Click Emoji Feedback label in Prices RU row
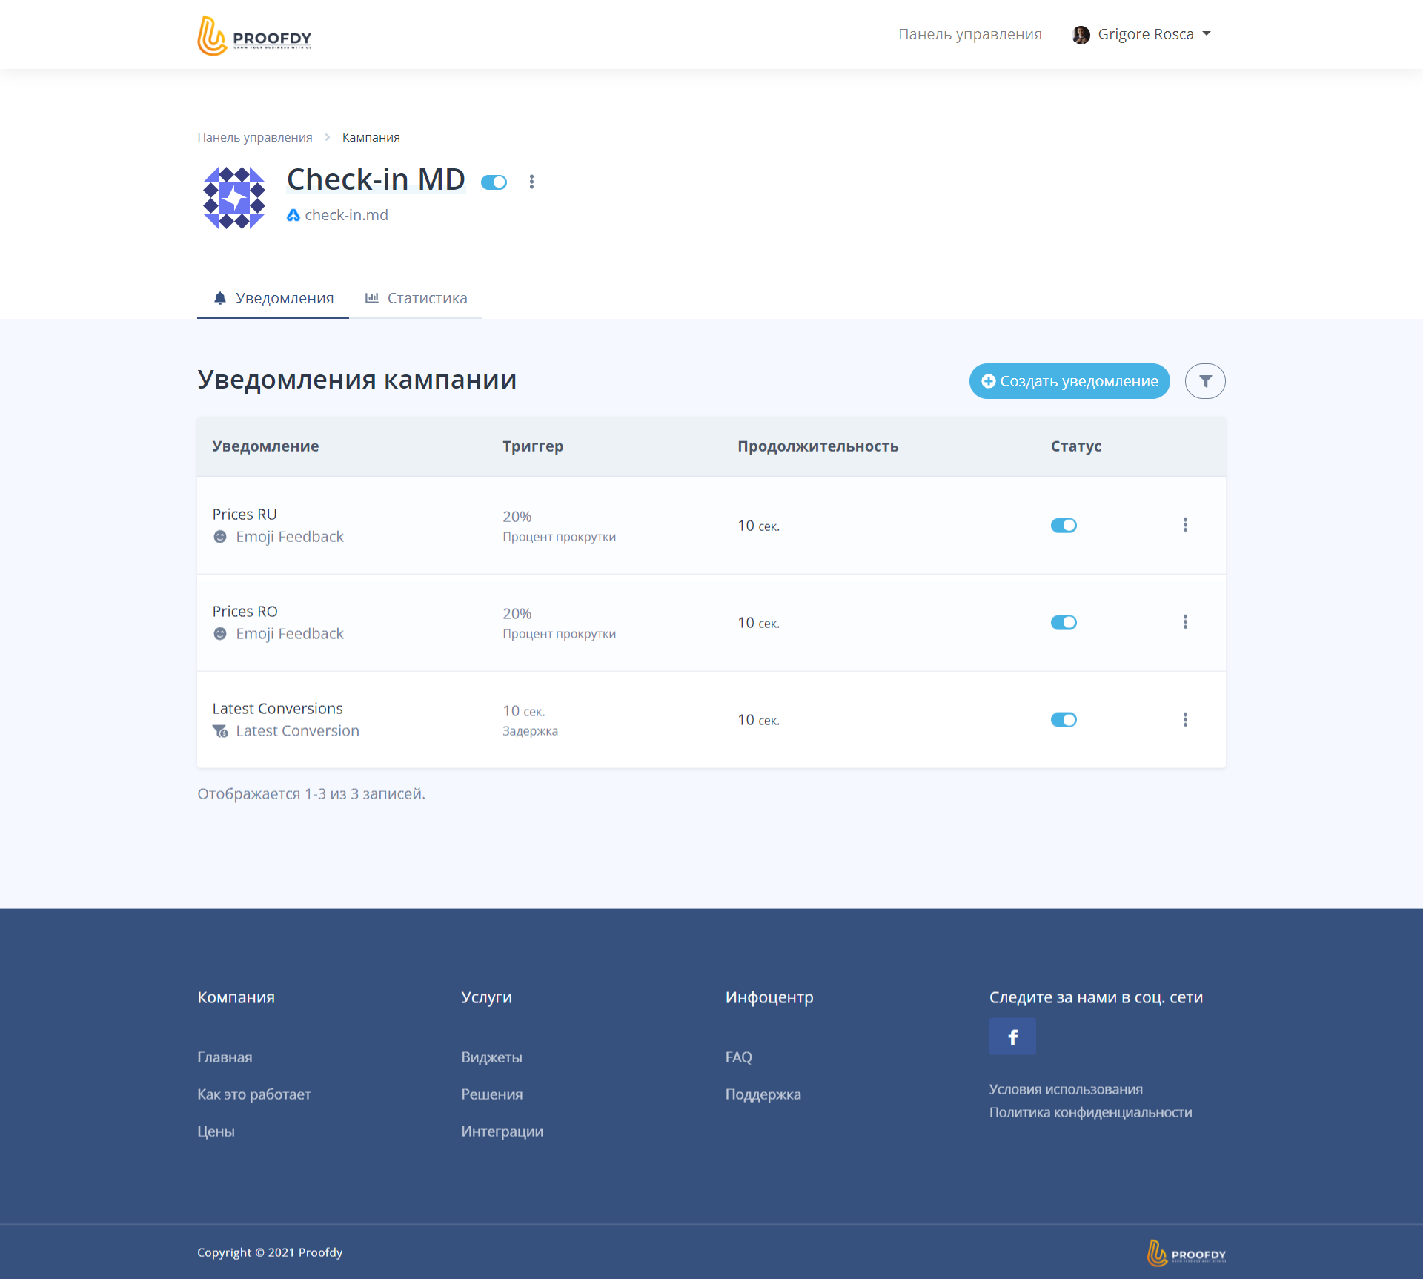 (290, 537)
